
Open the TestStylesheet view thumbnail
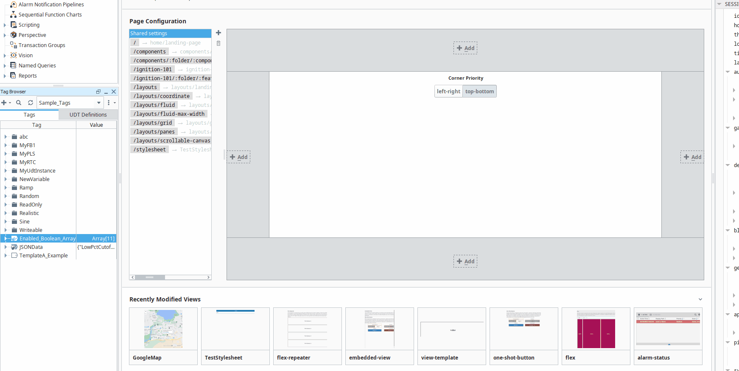(235, 336)
